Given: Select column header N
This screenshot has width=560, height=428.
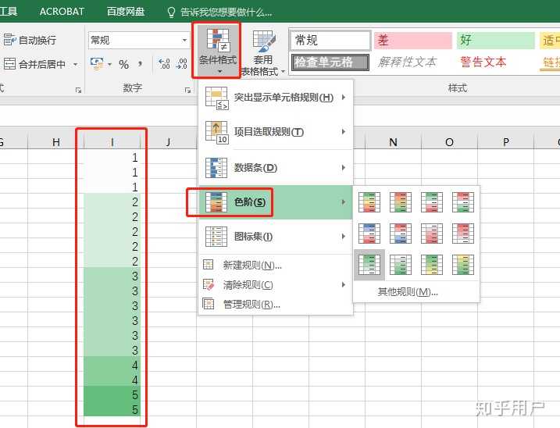Looking at the screenshot, I should (393, 142).
